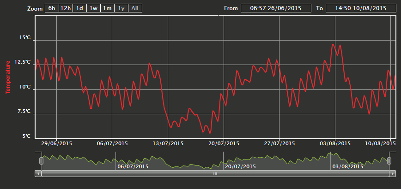Image resolution: width=401 pixels, height=189 pixels.
Task: Click the scrollbar right arrow button
Action: tap(392, 174)
